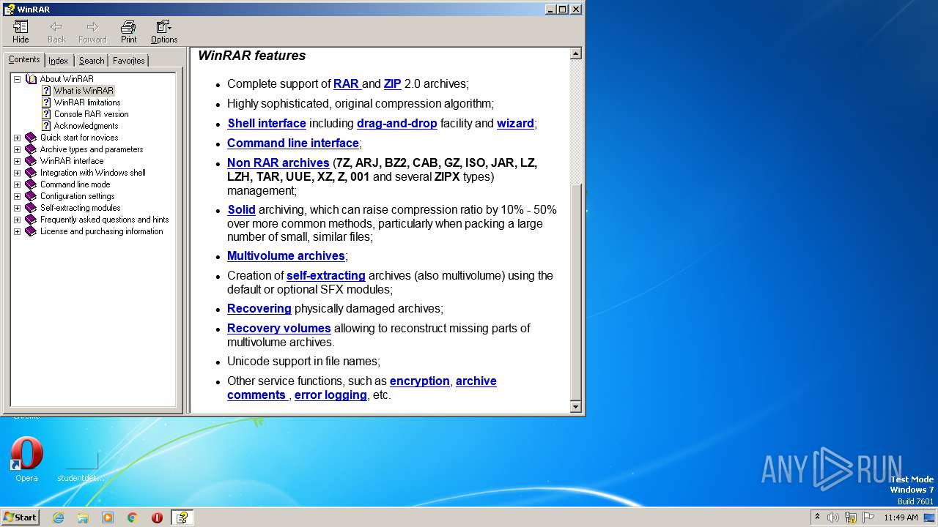Click topic icon beside WinRAR limitations
The width and height of the screenshot is (938, 527).
pos(46,102)
